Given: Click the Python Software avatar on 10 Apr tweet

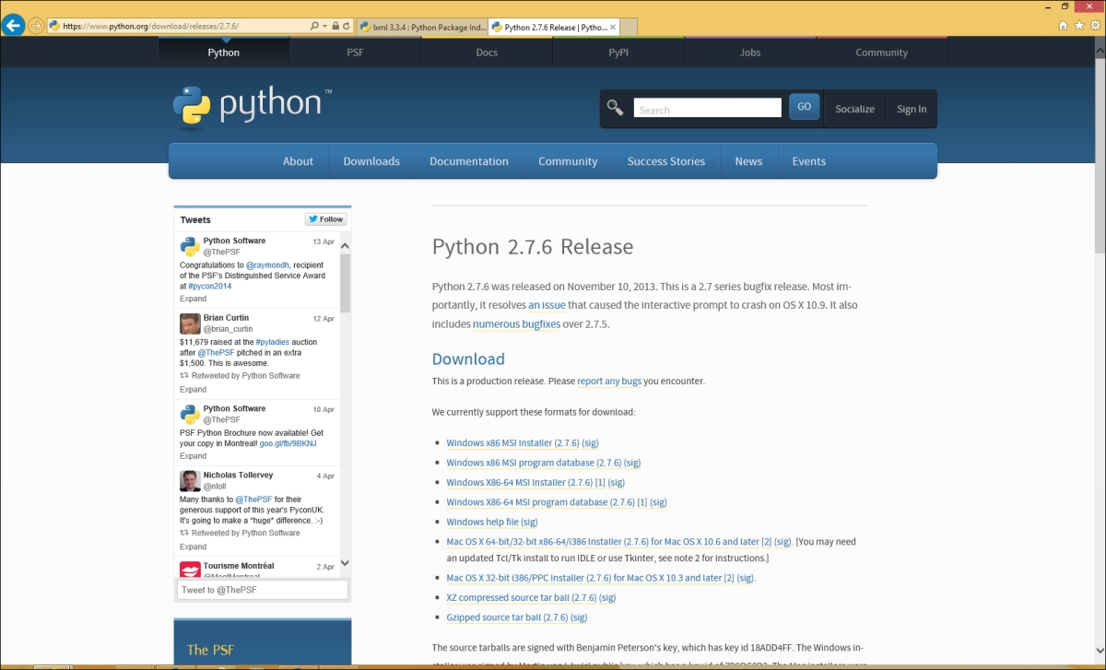Looking at the screenshot, I should click(190, 414).
